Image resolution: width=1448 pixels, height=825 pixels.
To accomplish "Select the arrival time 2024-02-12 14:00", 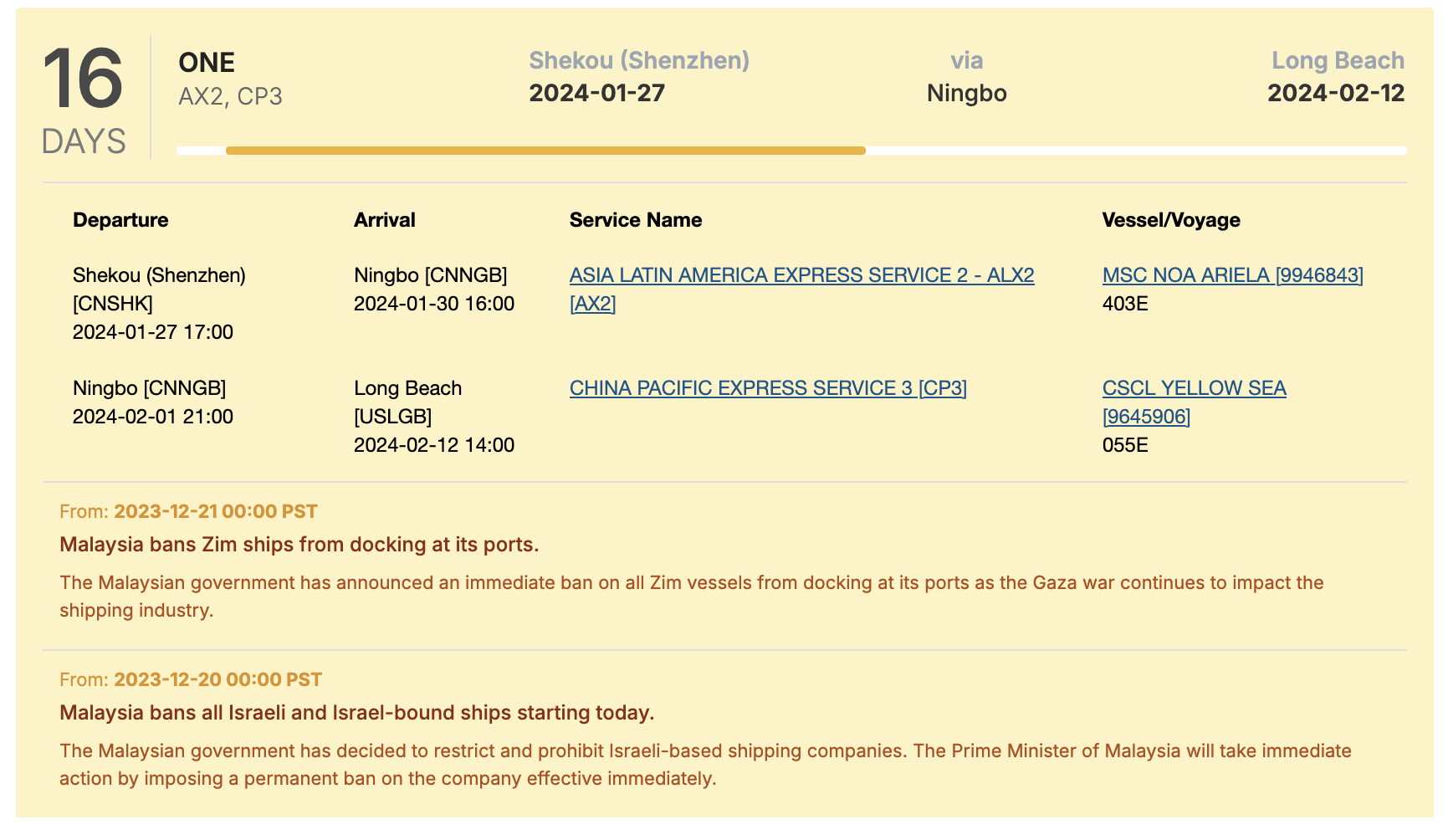I will coord(434,445).
